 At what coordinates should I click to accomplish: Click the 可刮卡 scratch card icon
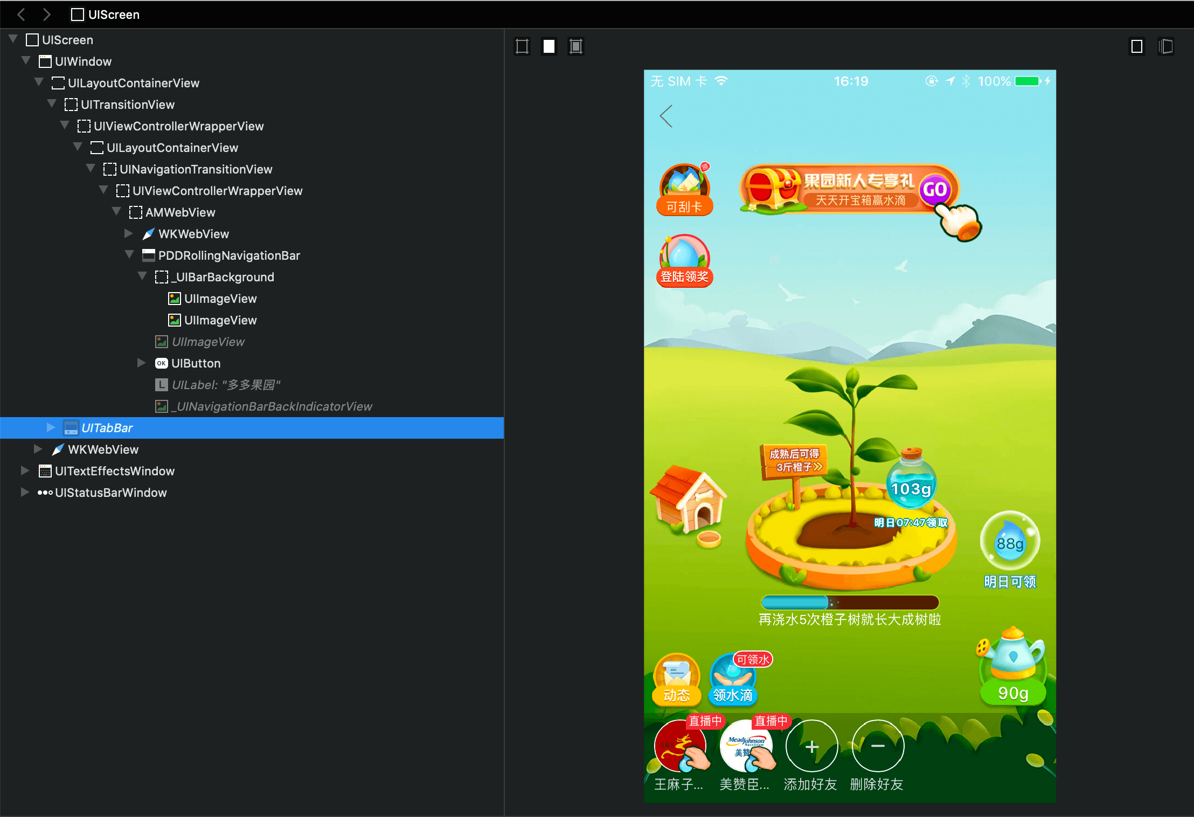click(x=684, y=190)
